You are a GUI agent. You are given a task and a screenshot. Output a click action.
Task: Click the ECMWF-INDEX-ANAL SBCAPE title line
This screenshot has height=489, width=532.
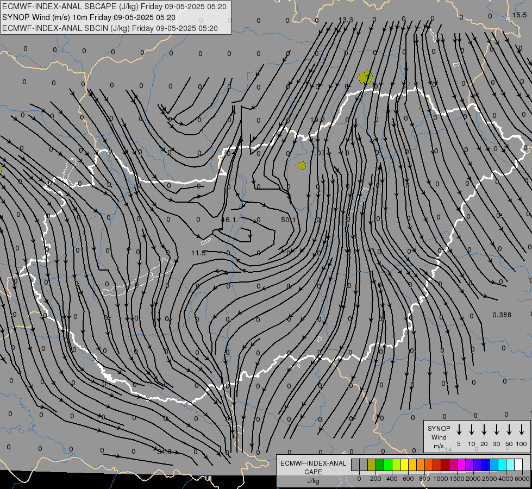[x=114, y=7]
